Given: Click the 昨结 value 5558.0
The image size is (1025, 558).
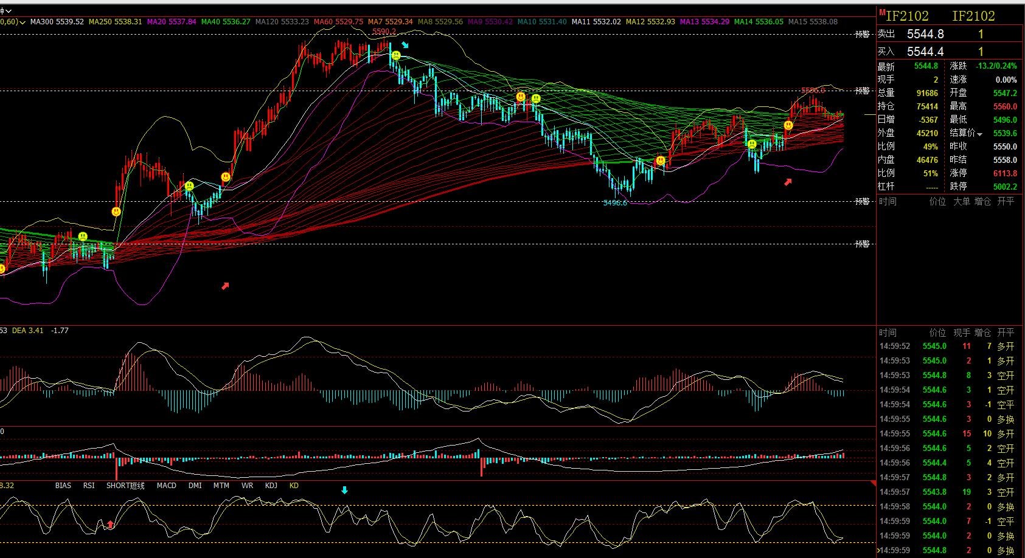Looking at the screenshot, I should coord(1005,160).
